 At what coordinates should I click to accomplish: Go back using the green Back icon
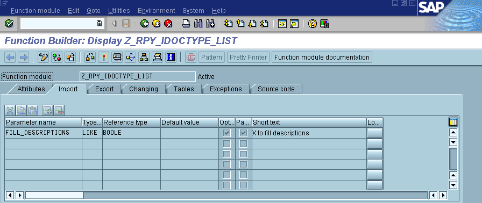[145, 24]
